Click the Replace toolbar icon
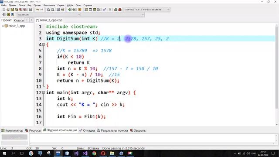Image resolution: width=279 pixels, height=157 pixels. click(x=53, y=10)
